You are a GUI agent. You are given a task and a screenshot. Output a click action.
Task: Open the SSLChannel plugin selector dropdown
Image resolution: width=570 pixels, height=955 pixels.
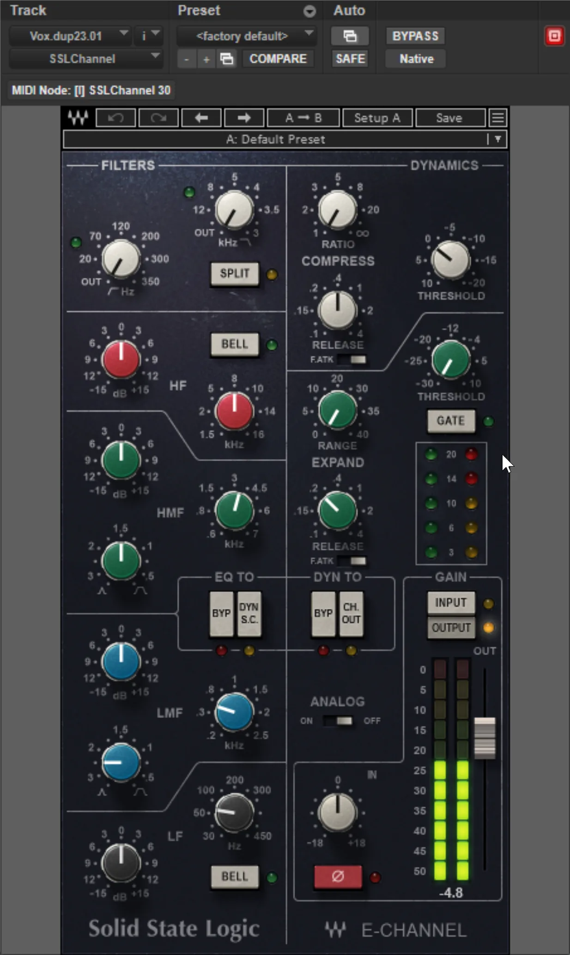86,59
